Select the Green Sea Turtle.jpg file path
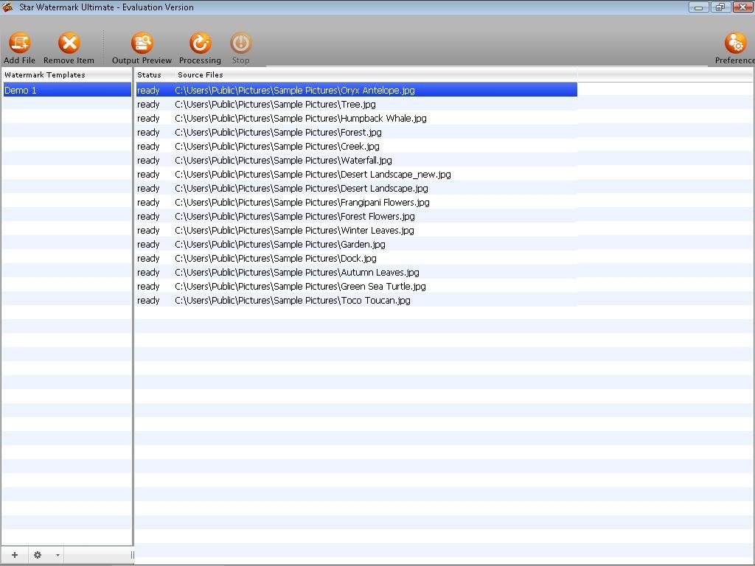 point(301,286)
